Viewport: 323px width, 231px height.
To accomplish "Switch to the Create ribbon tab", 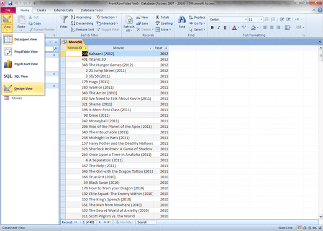I will pyautogui.click(x=42, y=10).
